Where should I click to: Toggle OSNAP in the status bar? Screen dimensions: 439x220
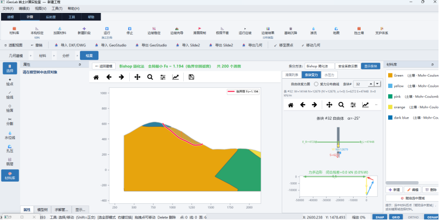coord(431,217)
